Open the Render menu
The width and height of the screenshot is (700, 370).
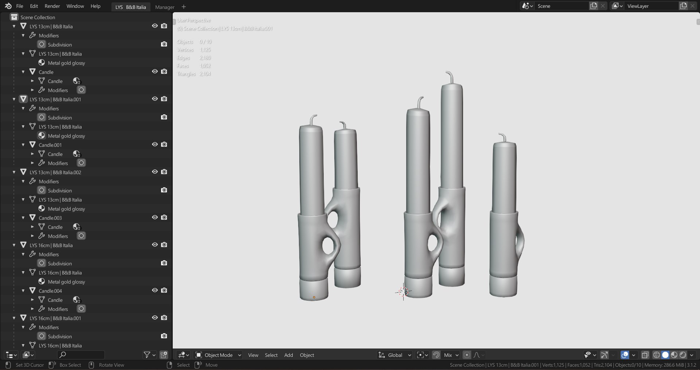(52, 6)
